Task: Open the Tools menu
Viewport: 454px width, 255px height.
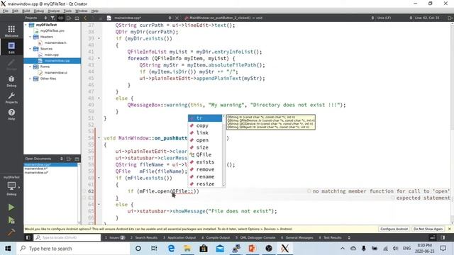Action: point(67,11)
